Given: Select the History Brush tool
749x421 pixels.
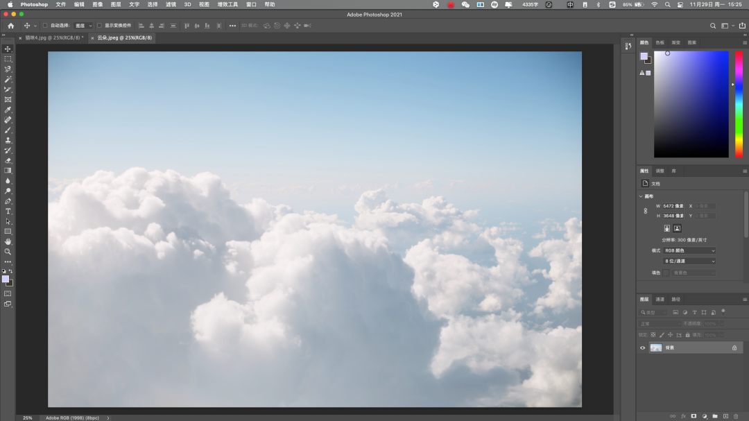Looking at the screenshot, I should (8, 150).
